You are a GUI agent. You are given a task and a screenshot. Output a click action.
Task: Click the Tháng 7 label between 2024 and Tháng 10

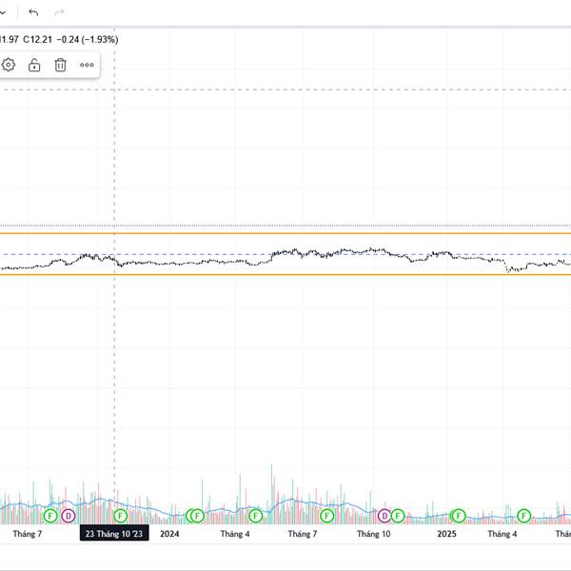click(303, 534)
